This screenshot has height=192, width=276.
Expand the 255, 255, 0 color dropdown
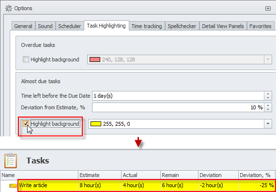point(268,124)
